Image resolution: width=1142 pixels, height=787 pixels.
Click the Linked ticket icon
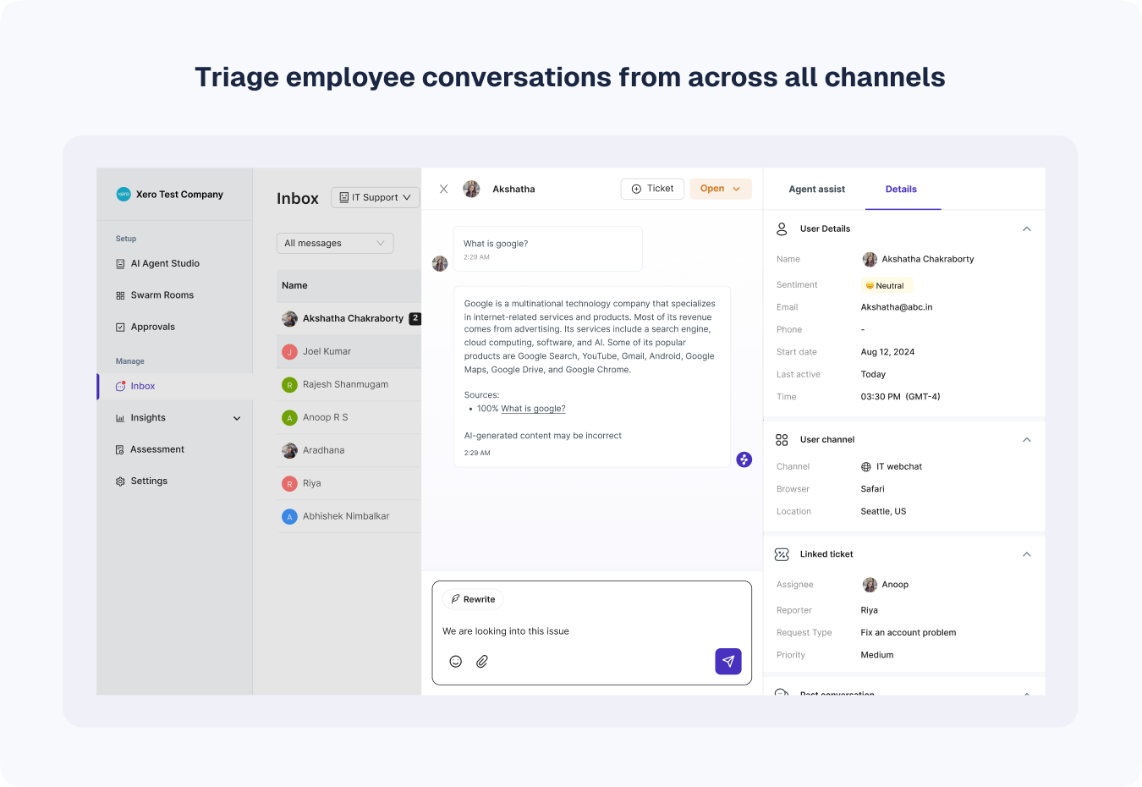782,554
